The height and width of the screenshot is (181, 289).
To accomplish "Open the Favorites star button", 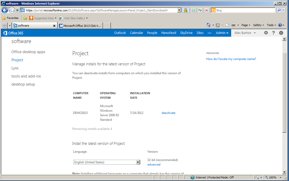I will 10,18.
